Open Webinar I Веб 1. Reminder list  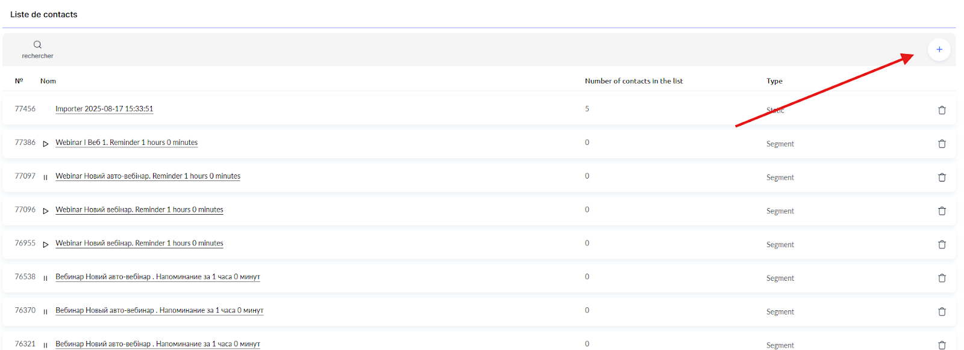click(x=127, y=143)
